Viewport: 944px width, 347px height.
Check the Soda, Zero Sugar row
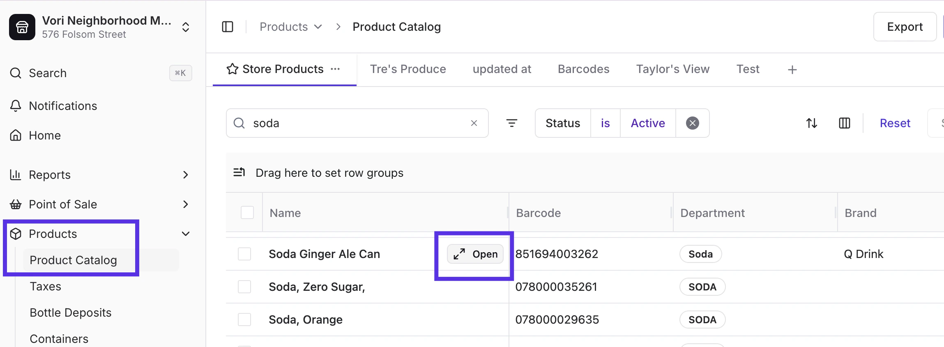pos(244,287)
